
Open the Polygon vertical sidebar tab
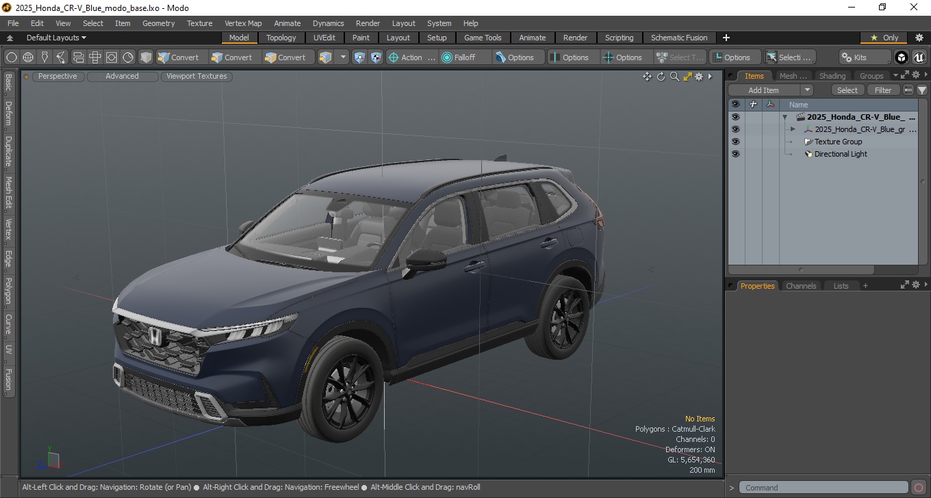point(8,291)
